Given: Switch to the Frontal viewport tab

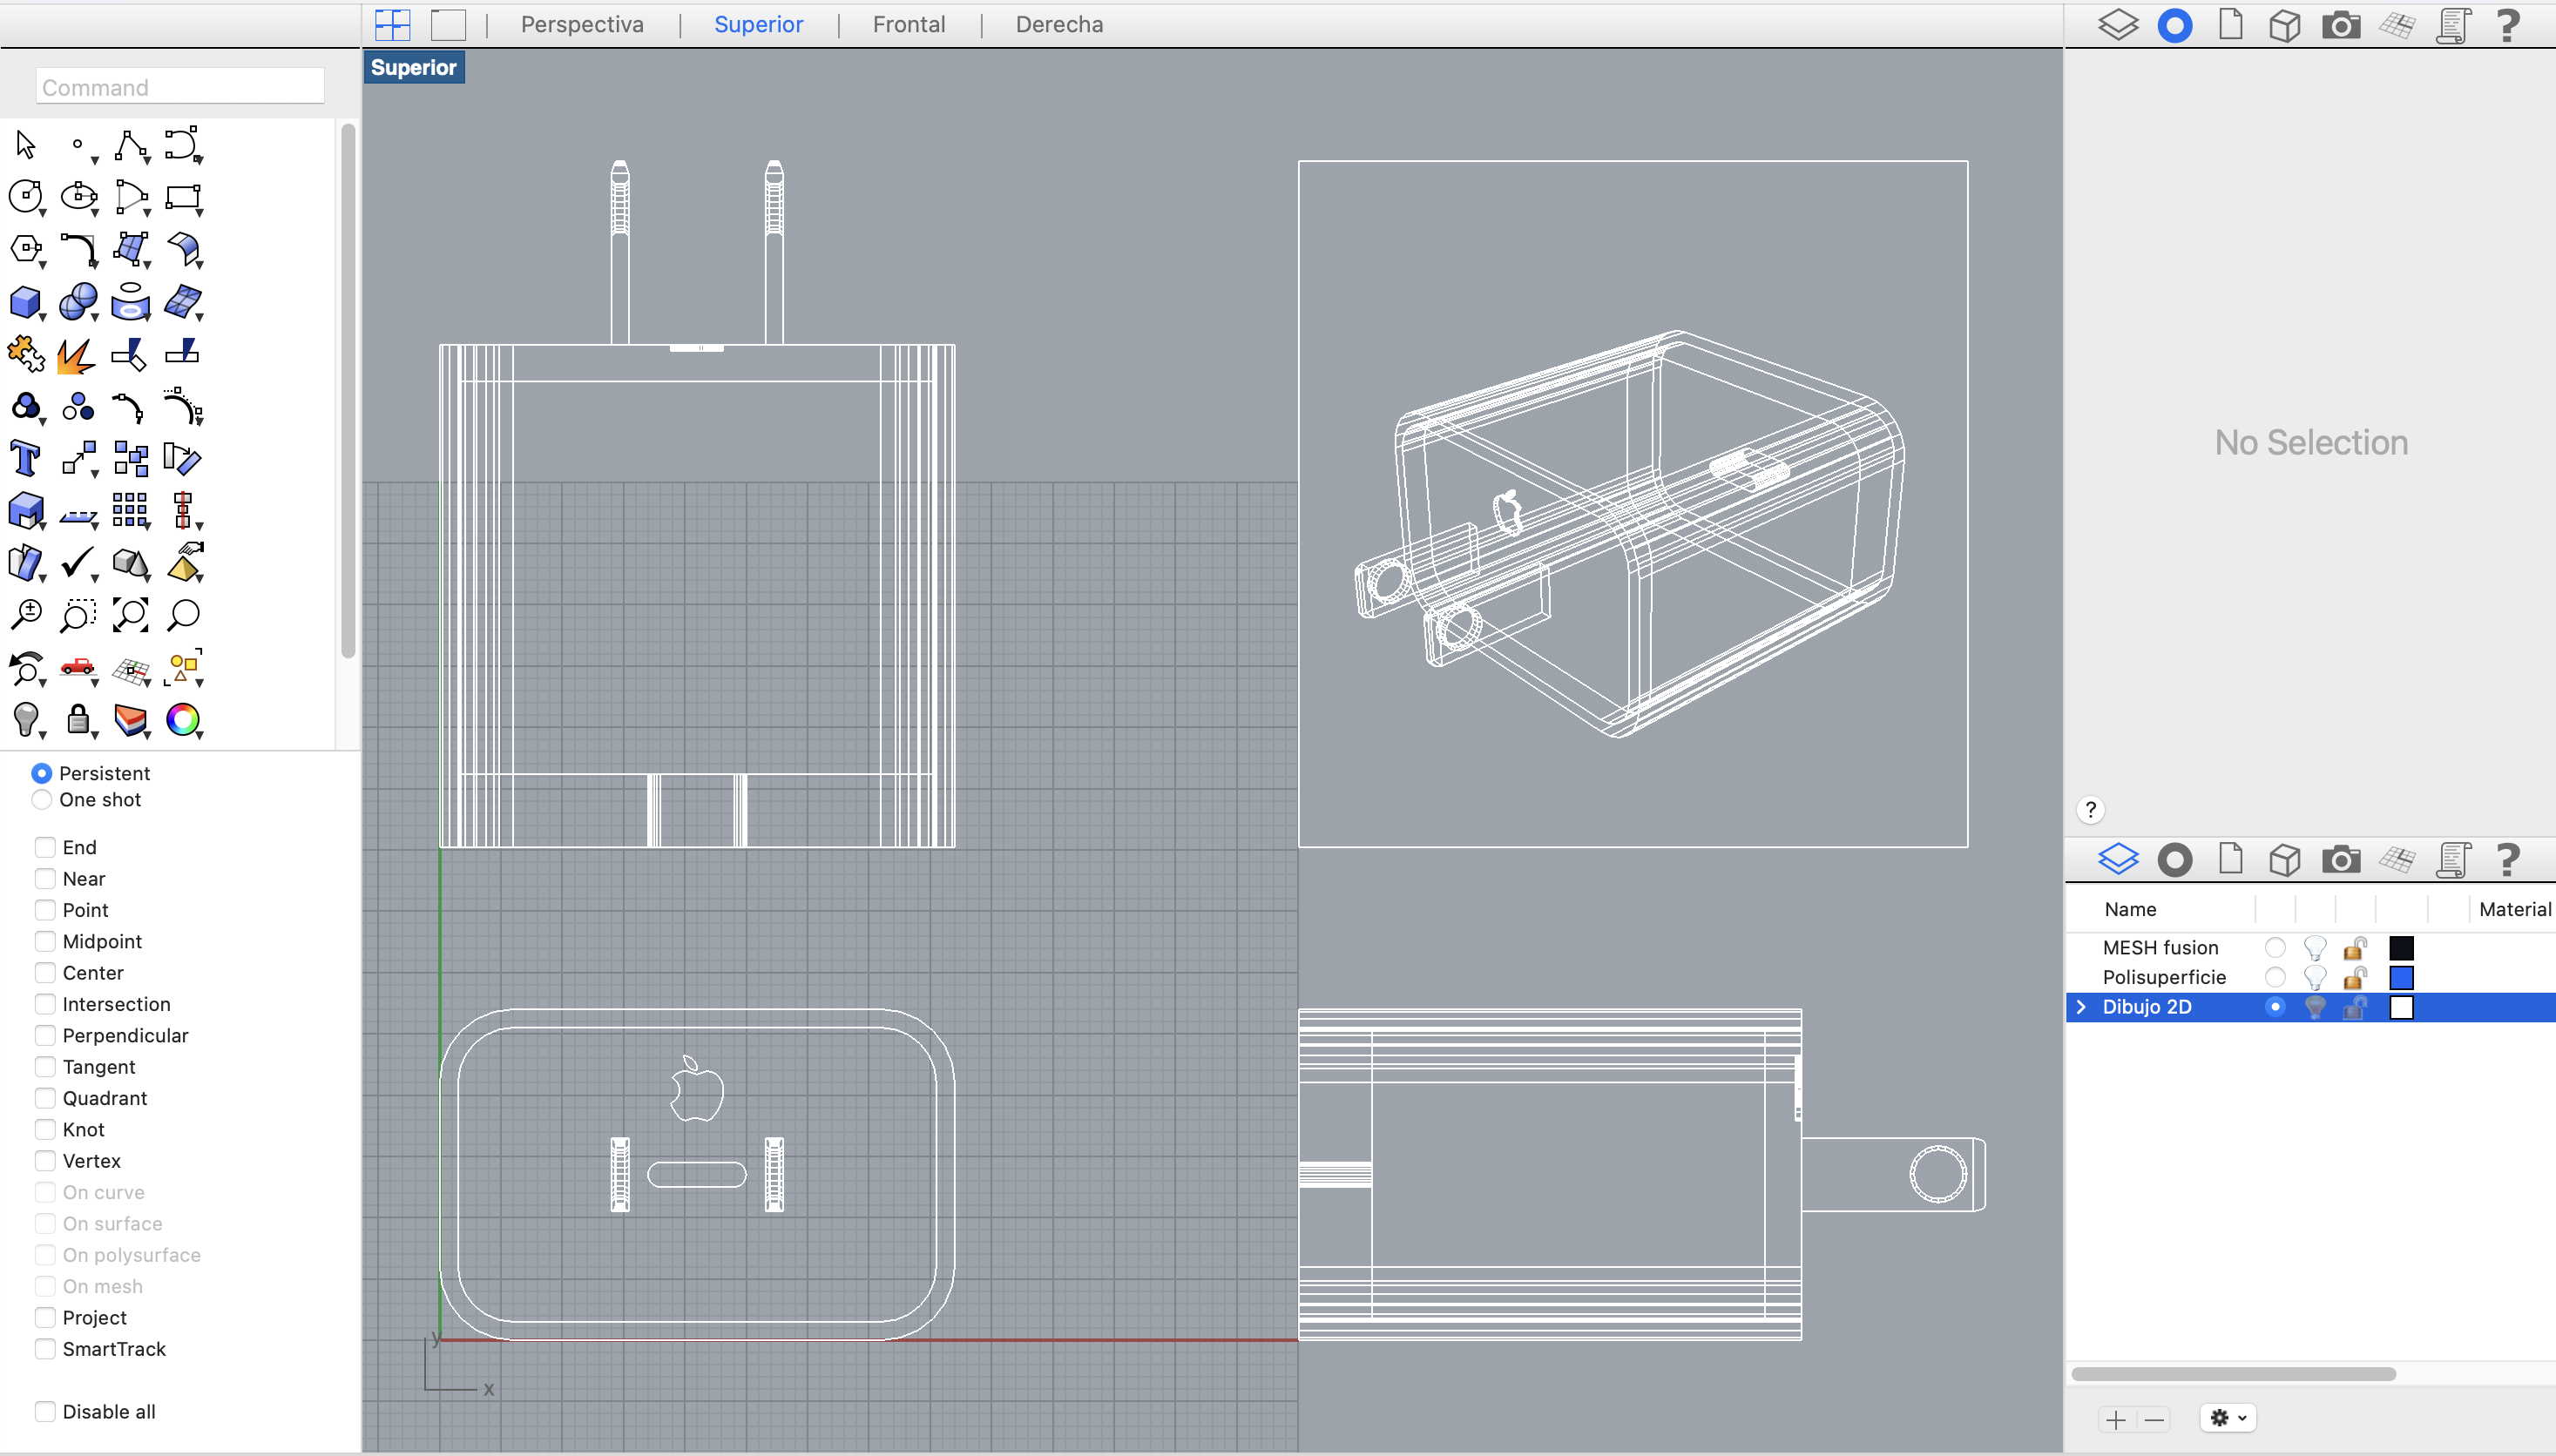Looking at the screenshot, I should [909, 24].
